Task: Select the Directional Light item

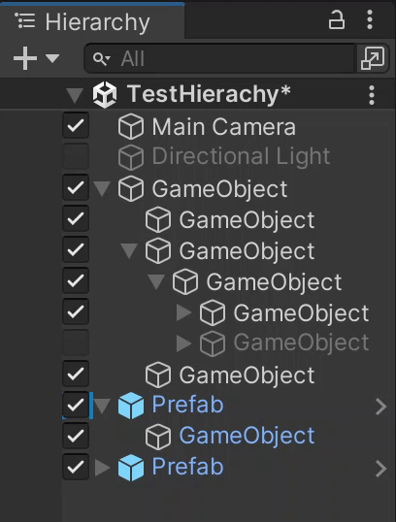Action: click(x=241, y=156)
